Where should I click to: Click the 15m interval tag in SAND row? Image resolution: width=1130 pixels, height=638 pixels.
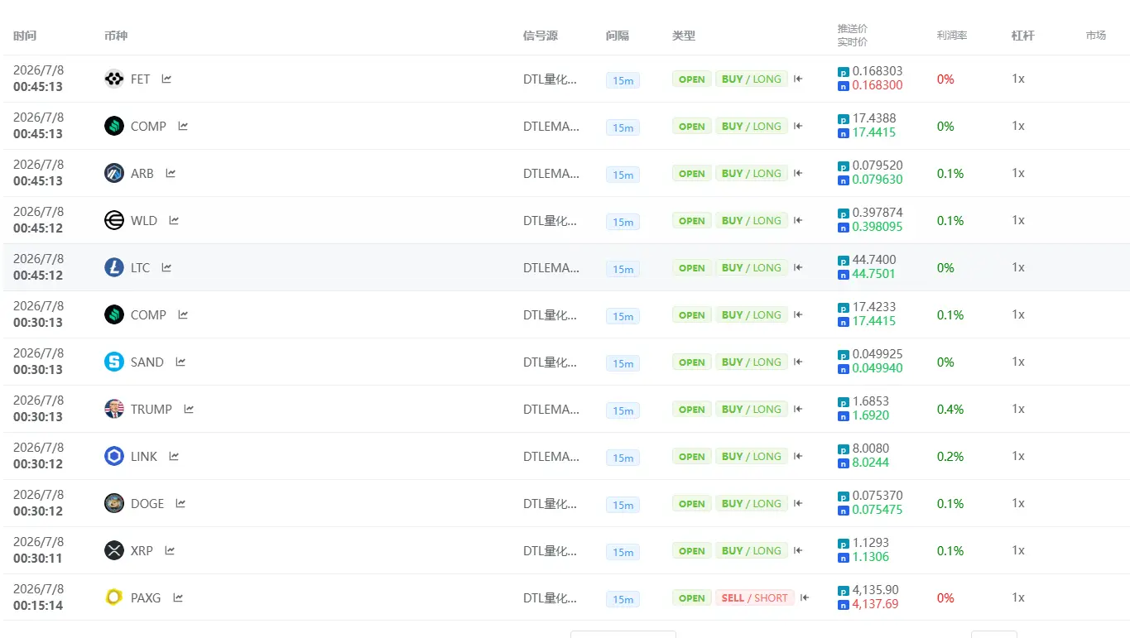tap(623, 363)
